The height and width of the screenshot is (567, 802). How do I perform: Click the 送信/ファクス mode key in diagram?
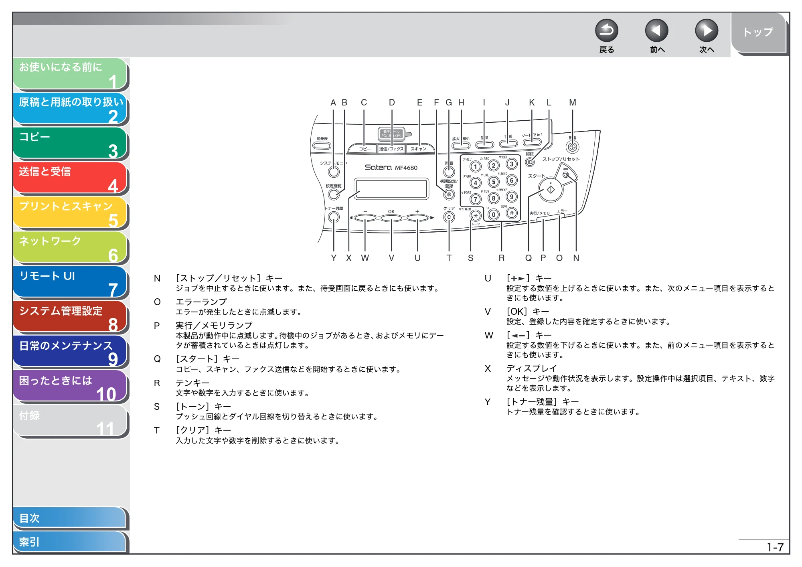[391, 149]
